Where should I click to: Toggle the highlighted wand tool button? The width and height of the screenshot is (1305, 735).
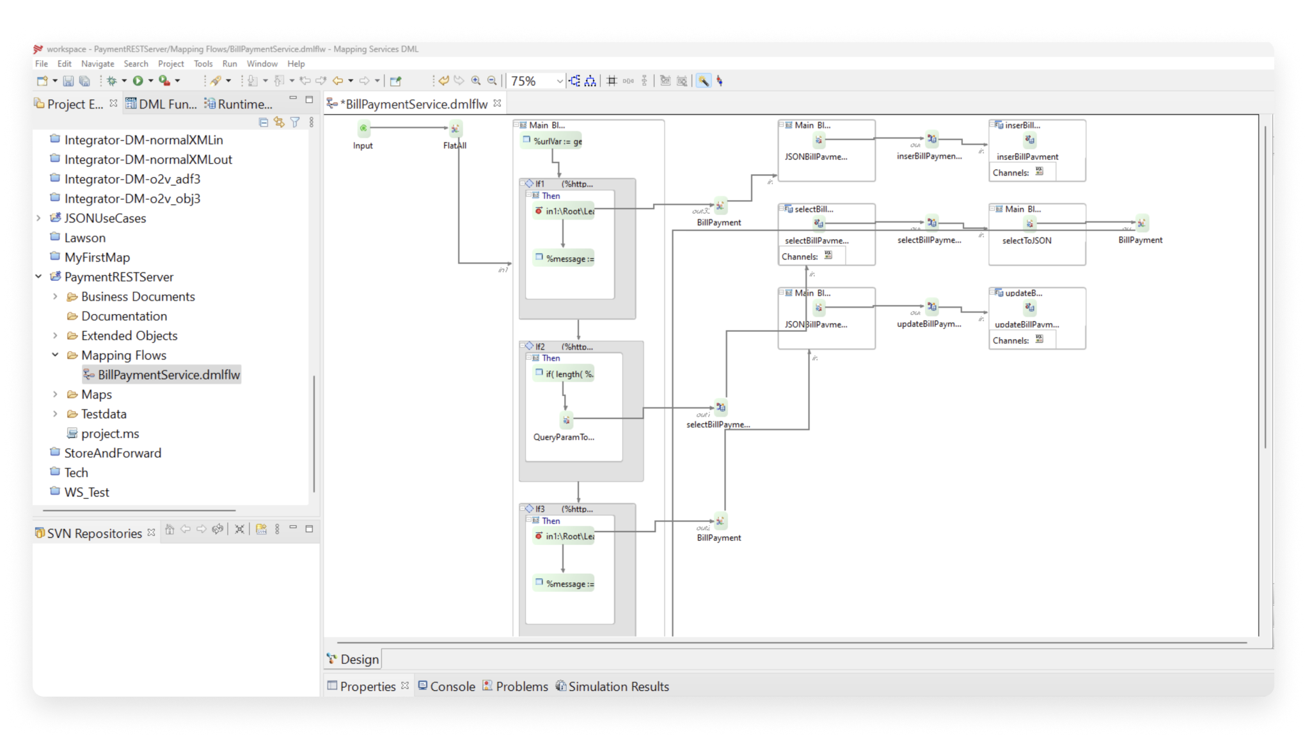(x=703, y=81)
